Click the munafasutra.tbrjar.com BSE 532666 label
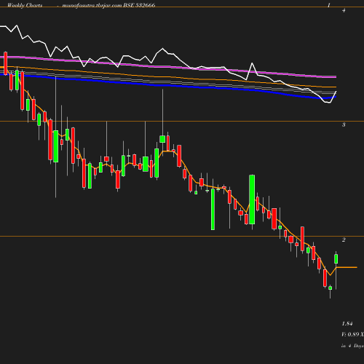The image size is (364, 364). (x=108, y=5)
